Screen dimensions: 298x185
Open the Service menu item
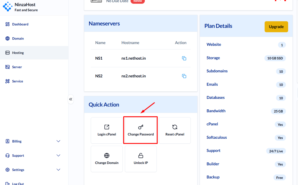(x=34, y=81)
